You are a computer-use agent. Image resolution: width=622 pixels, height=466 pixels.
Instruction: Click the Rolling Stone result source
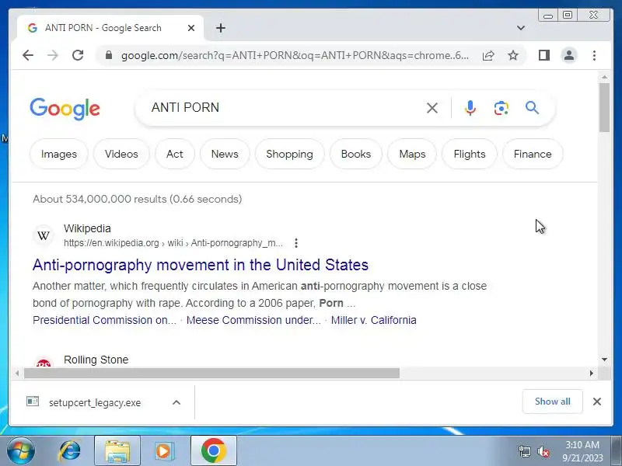pyautogui.click(x=96, y=360)
